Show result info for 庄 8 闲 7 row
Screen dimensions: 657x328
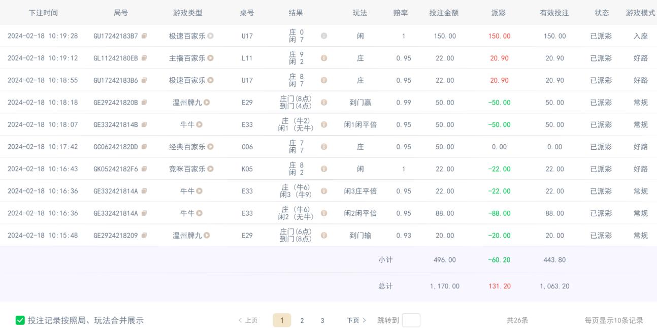point(324,80)
